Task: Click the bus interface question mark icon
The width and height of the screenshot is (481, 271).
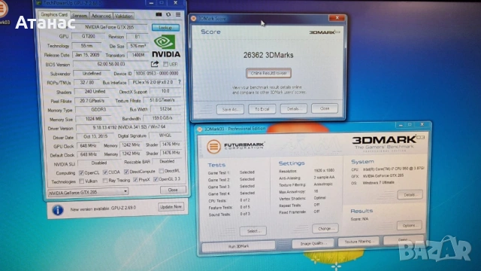Action: (x=180, y=82)
